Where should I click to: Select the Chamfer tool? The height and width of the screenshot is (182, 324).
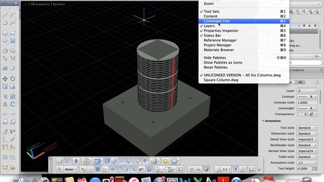tap(13, 122)
